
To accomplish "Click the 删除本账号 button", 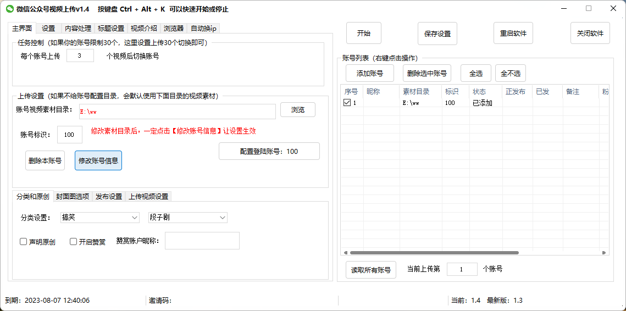I will pyautogui.click(x=45, y=160).
